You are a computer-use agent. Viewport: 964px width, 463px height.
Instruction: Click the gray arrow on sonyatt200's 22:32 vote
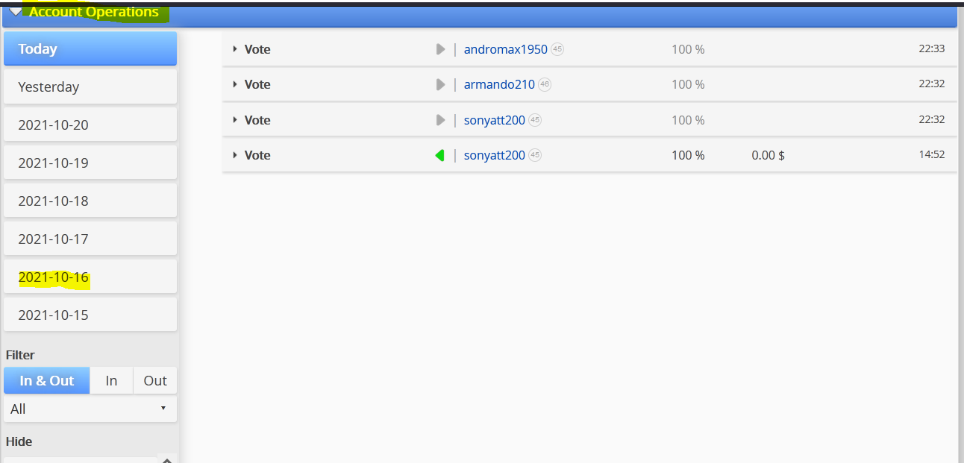440,120
